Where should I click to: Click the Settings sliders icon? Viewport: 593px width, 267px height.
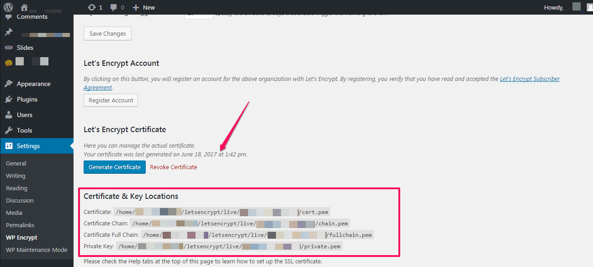click(x=9, y=146)
